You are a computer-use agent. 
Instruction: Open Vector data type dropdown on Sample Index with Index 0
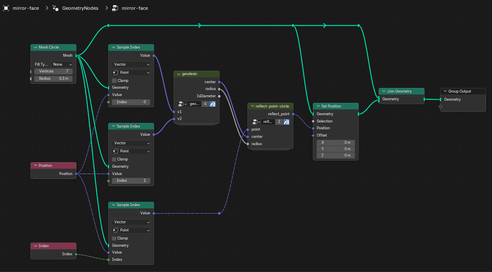point(131,64)
